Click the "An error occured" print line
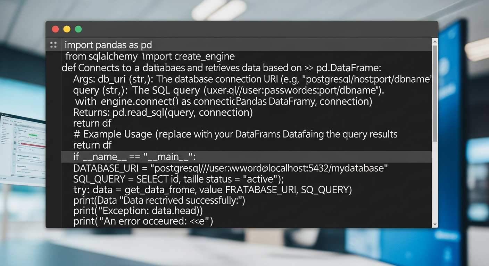The width and height of the screenshot is (489, 266). pyautogui.click(x=143, y=222)
